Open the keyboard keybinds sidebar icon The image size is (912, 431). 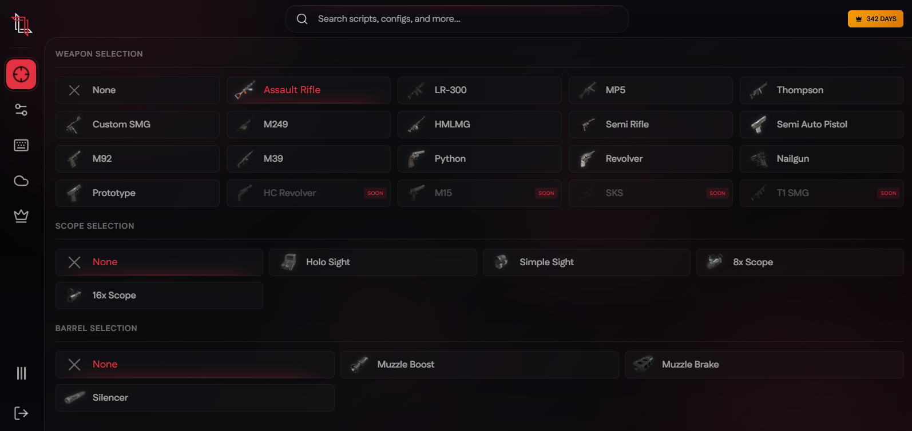(x=21, y=145)
